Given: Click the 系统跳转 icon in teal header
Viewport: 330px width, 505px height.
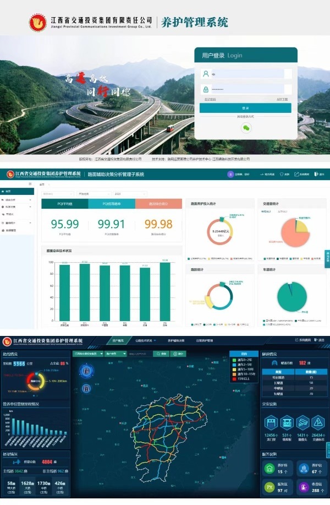Looking at the screenshot, I should [x=296, y=174].
